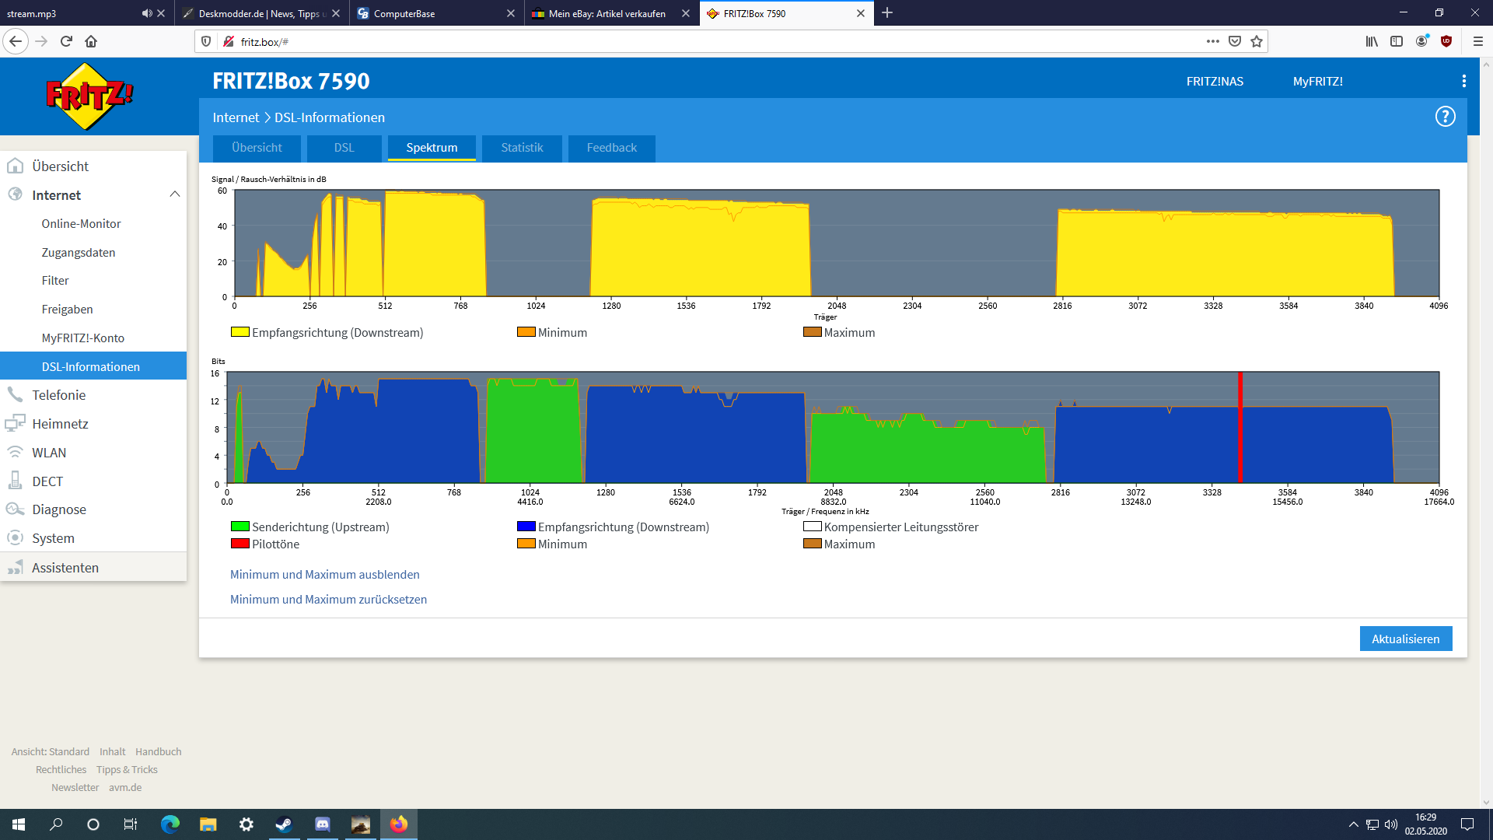
Task: Open Steam from the taskbar
Action: tap(284, 824)
